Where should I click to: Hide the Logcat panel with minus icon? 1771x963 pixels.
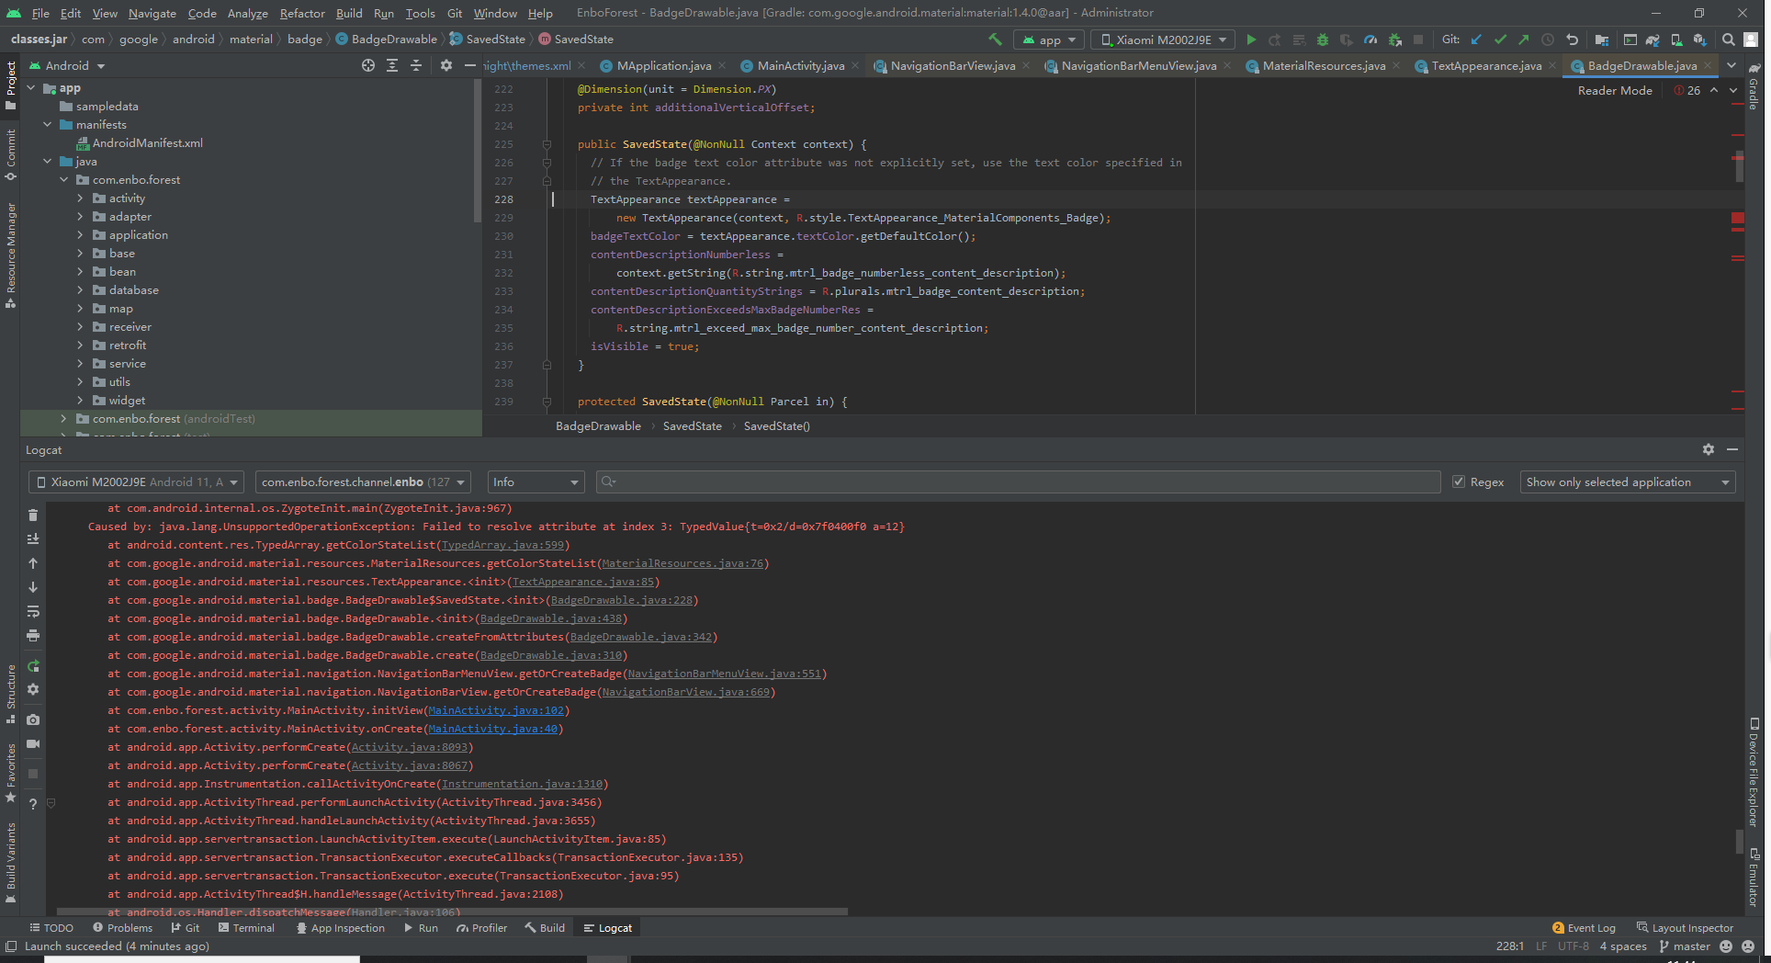[1732, 449]
